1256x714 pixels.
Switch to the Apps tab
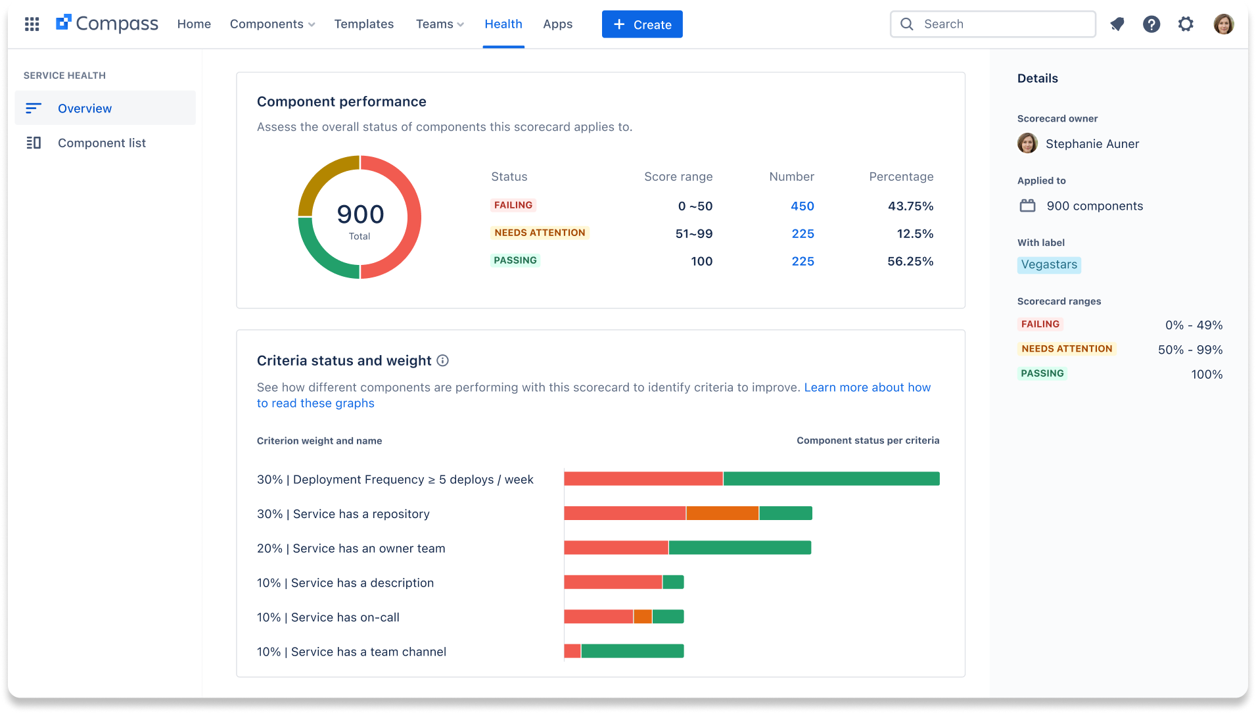557,24
